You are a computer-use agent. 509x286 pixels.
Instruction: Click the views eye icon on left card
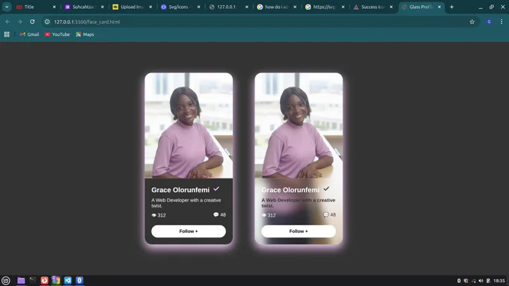tap(154, 215)
